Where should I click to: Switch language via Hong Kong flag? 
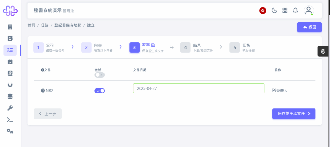pos(263,11)
